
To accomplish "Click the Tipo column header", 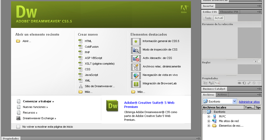I will (x=258, y=107).
